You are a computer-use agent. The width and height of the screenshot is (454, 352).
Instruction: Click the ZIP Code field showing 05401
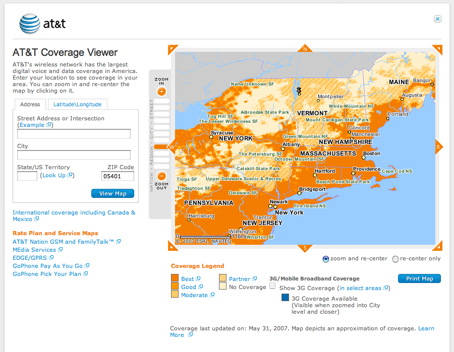118,176
